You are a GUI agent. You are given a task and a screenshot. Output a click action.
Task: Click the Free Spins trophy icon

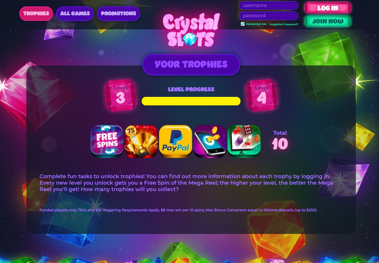(107, 141)
